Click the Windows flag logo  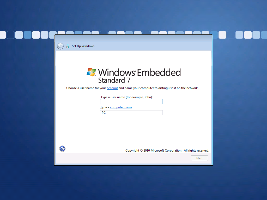tap(91, 72)
